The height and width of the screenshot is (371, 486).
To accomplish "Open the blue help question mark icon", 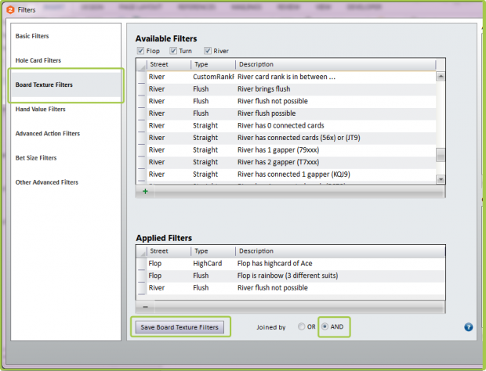I will click(x=468, y=327).
